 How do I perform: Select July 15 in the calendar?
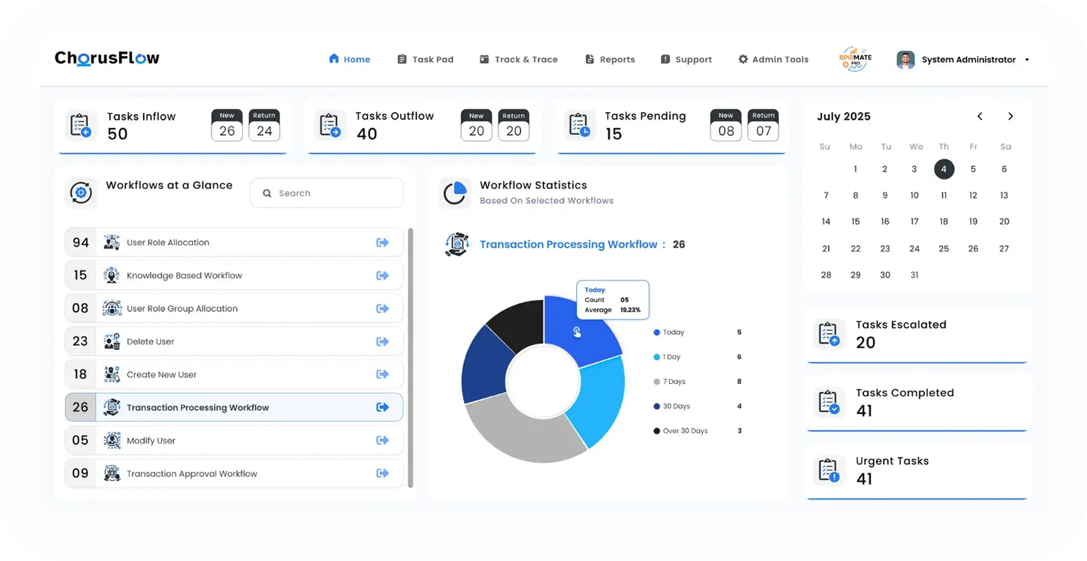855,221
